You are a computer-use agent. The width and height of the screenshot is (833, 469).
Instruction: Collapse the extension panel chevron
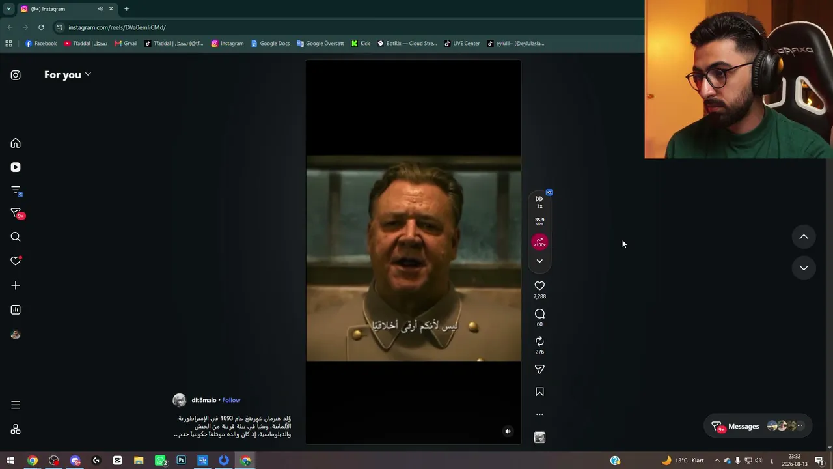[x=539, y=261]
